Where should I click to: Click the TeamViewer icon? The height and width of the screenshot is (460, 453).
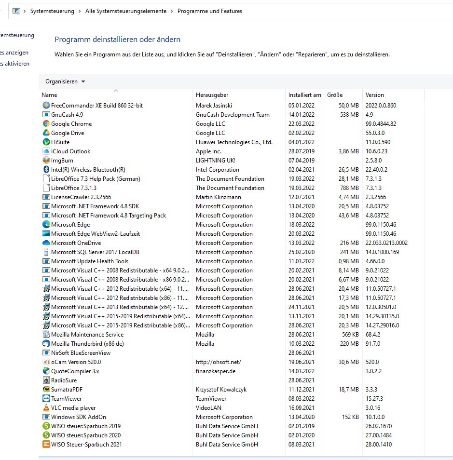click(x=46, y=399)
